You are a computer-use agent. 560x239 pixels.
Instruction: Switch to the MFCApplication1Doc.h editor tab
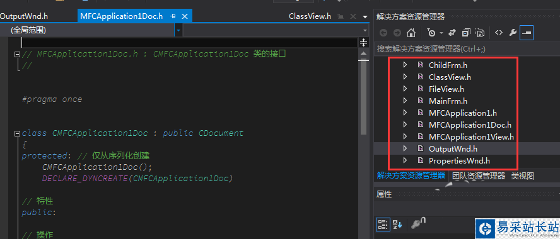[122, 16]
